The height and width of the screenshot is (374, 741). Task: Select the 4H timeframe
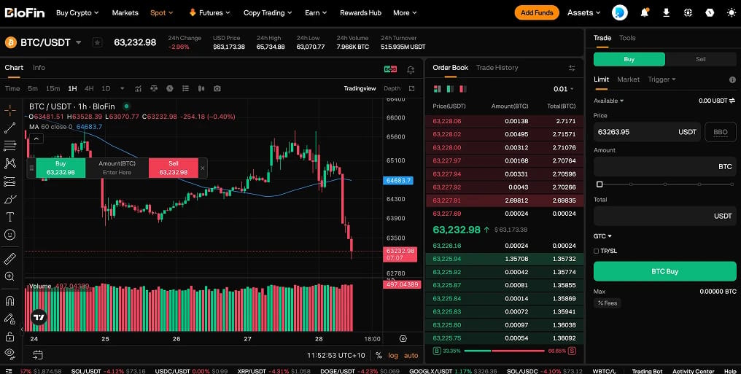pos(89,89)
